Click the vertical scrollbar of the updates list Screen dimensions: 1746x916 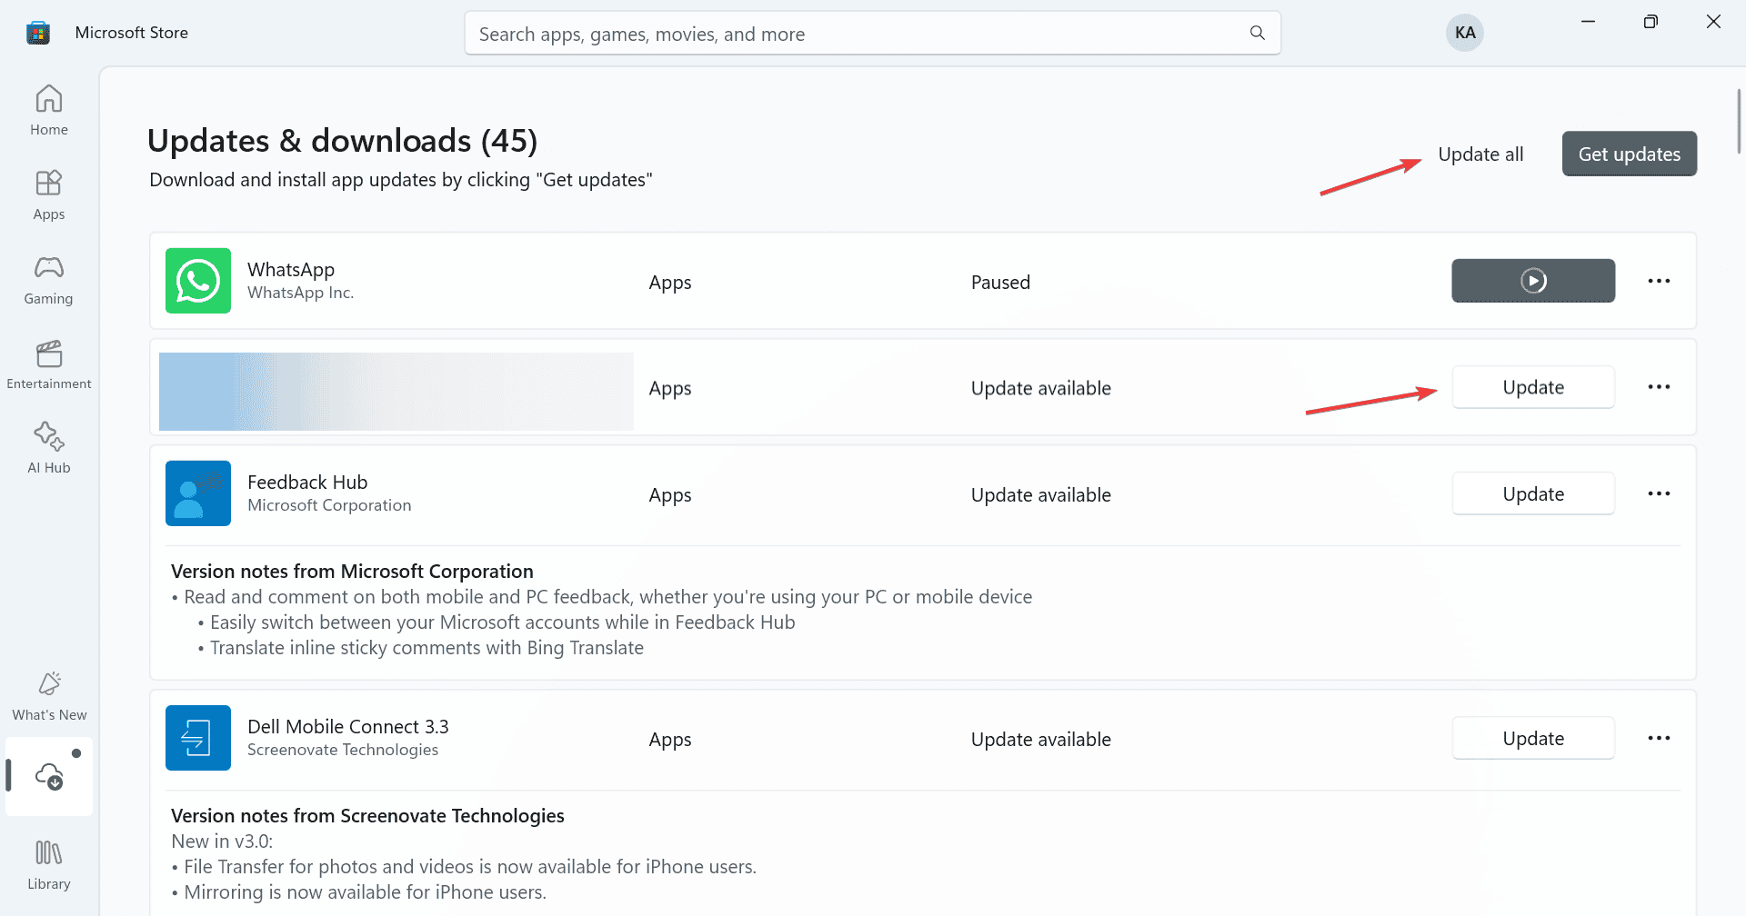[x=1739, y=121]
